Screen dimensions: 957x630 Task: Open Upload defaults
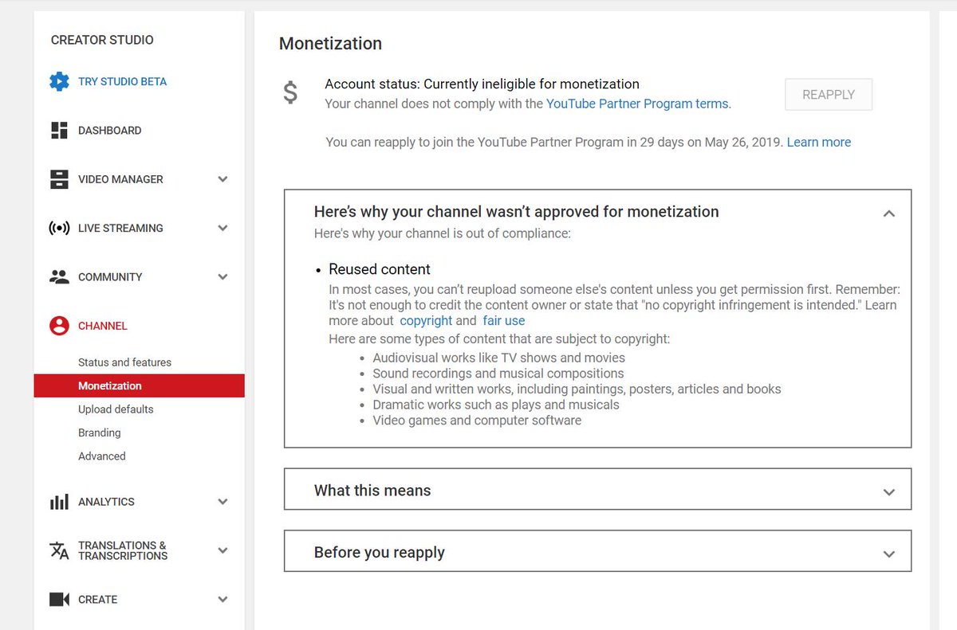pos(116,409)
